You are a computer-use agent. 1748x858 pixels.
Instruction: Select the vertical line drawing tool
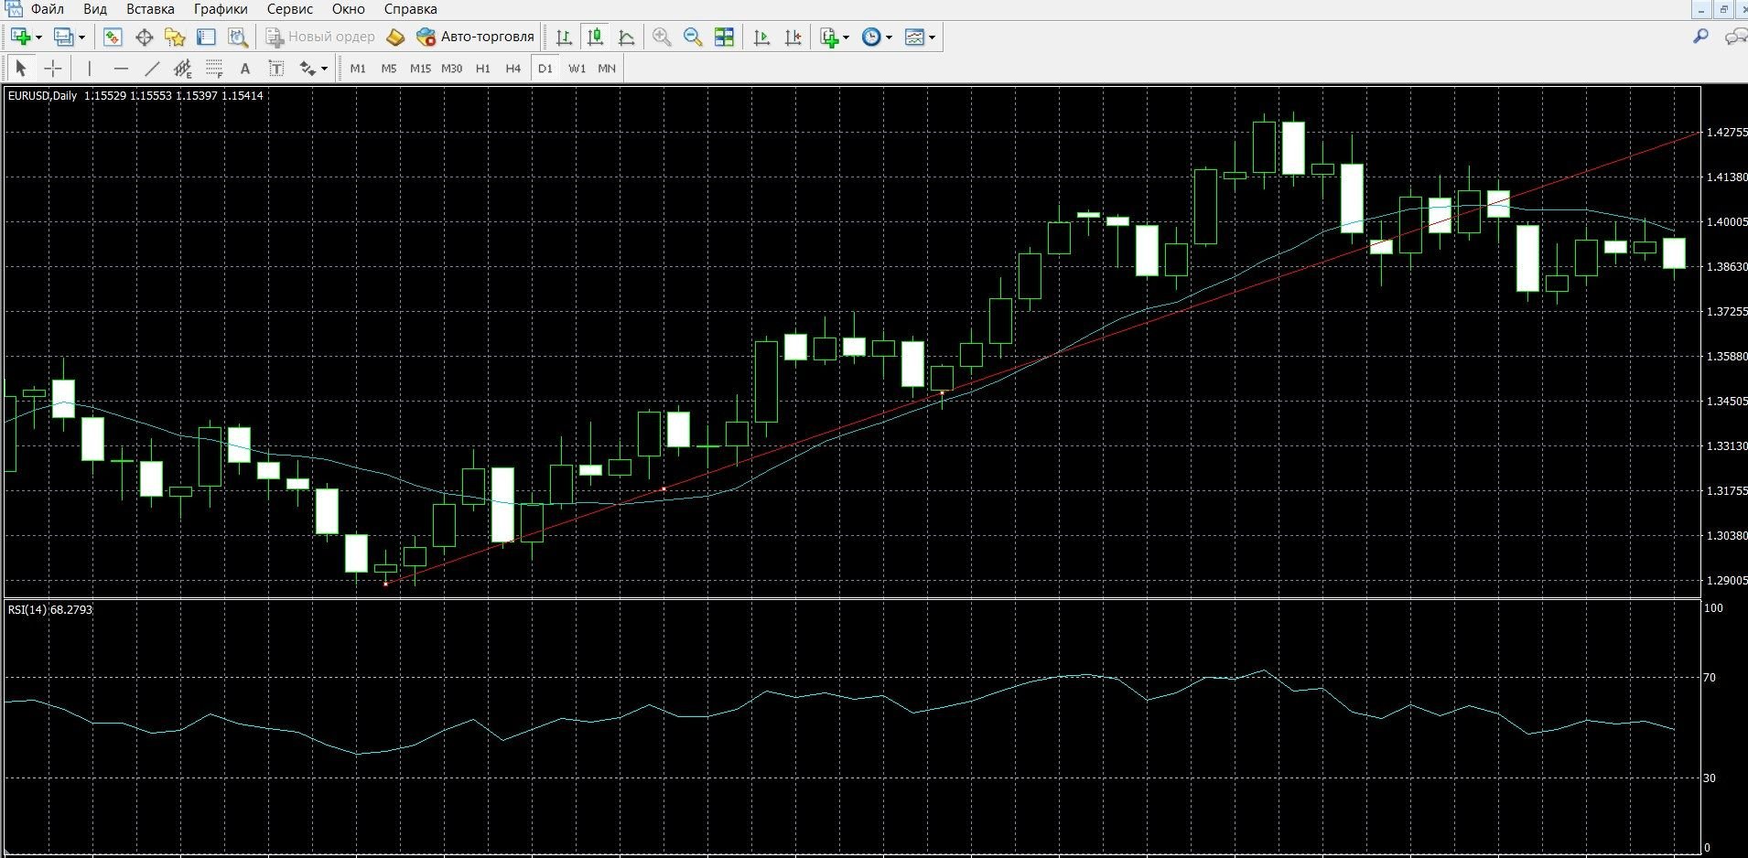pyautogui.click(x=89, y=69)
